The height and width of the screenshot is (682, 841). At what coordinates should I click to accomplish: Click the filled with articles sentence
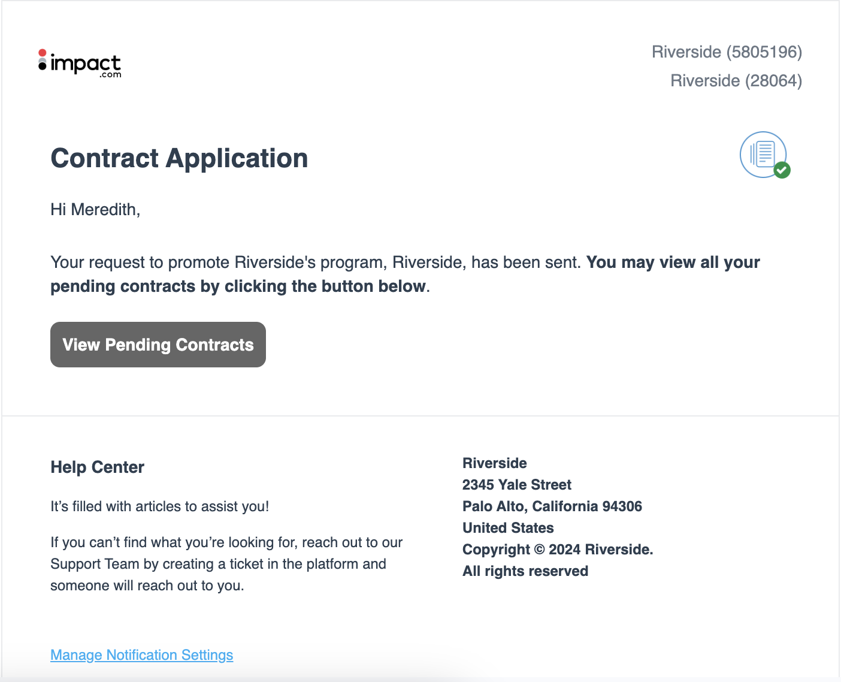pos(159,506)
